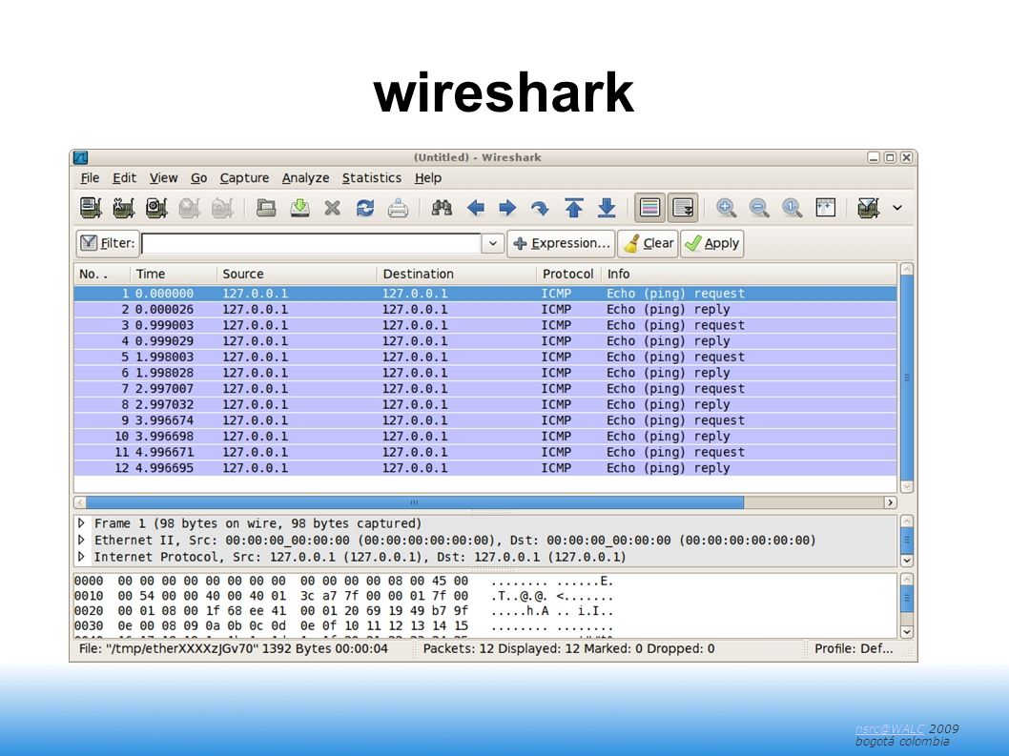Open capture filters toolbar icon
This screenshot has height=756, width=1009.
tap(868, 208)
